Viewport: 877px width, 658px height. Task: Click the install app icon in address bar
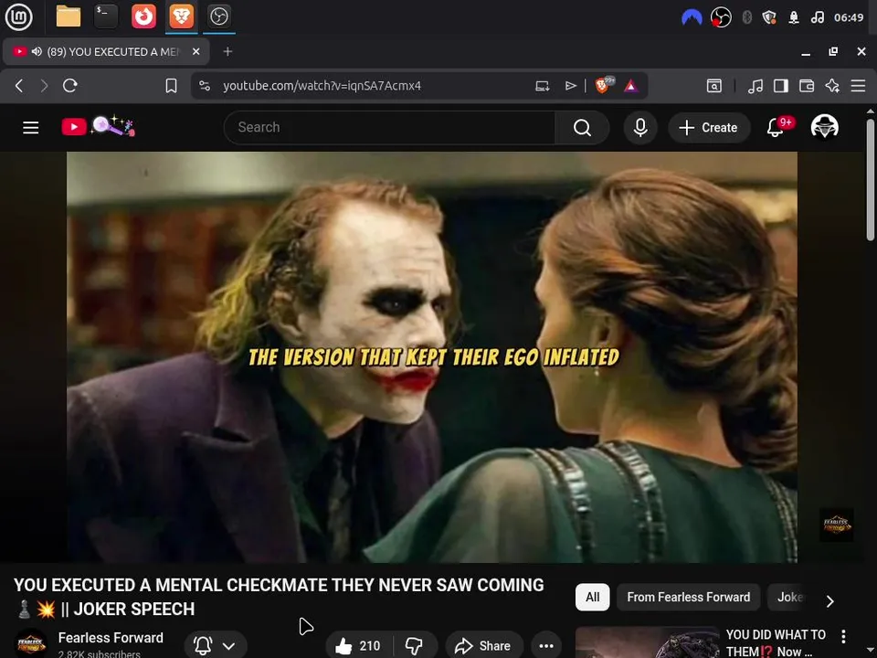click(542, 86)
